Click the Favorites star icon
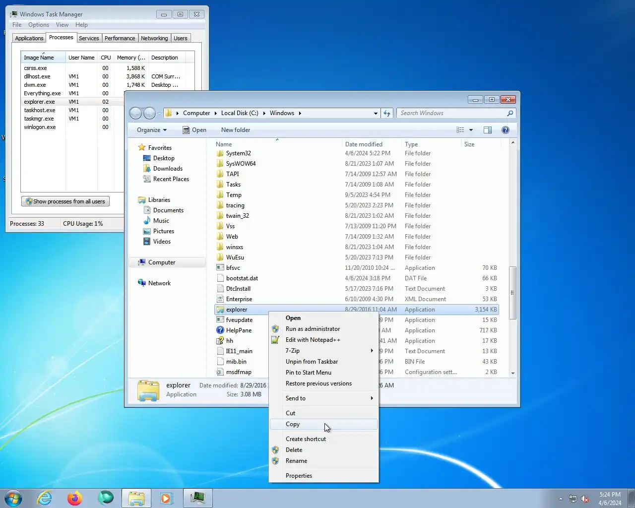The image size is (635, 508). click(x=142, y=147)
